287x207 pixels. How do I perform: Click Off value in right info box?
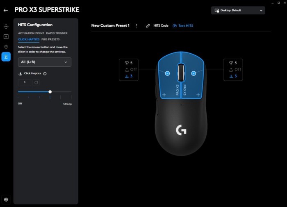(238, 70)
